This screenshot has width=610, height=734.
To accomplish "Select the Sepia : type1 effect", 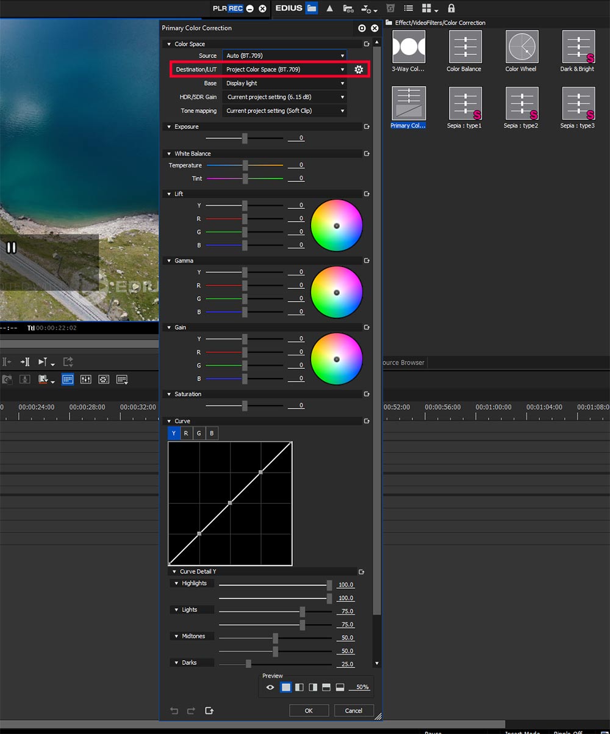I will point(465,103).
